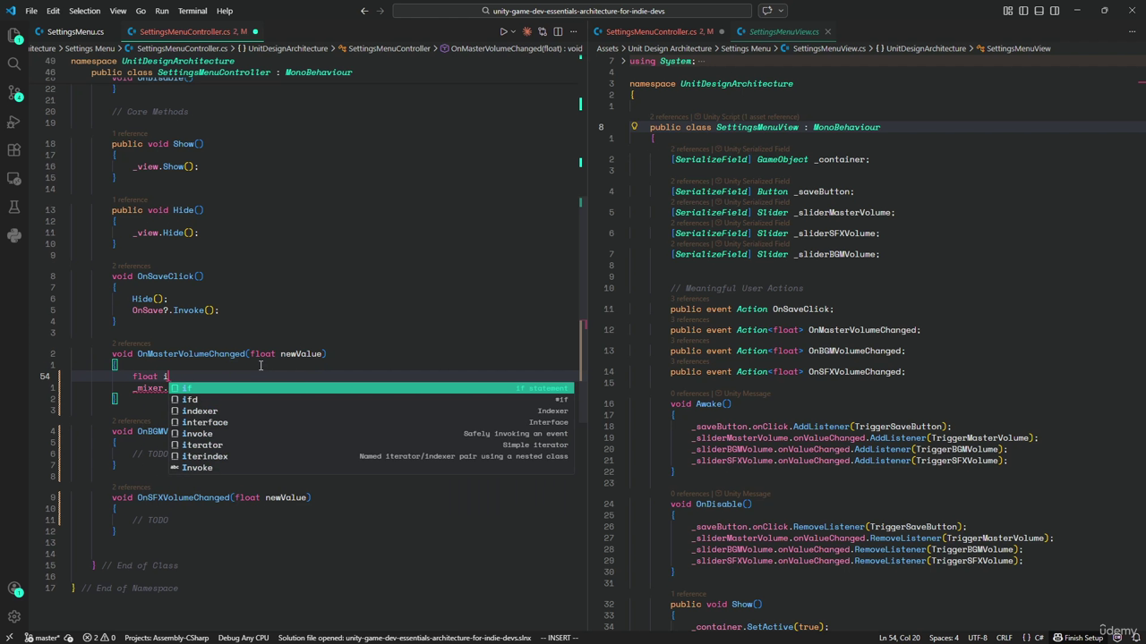
Task: Open the run button dropdown arrow
Action: 514,32
